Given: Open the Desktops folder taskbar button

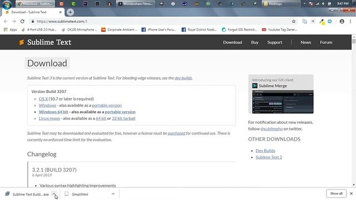Looking at the screenshot, I should [281, 4].
